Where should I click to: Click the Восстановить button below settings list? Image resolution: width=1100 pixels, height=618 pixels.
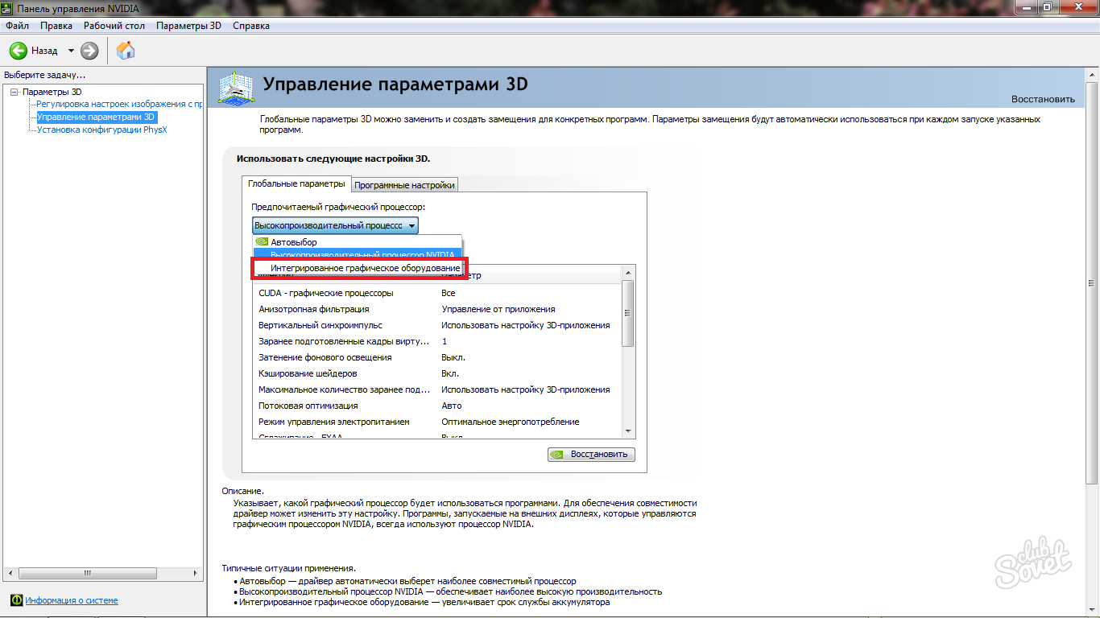591,454
